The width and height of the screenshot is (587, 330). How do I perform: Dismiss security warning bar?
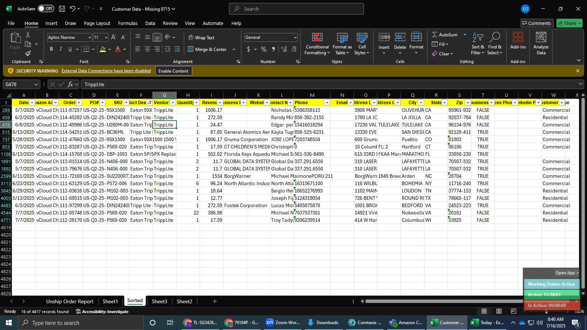click(x=578, y=71)
